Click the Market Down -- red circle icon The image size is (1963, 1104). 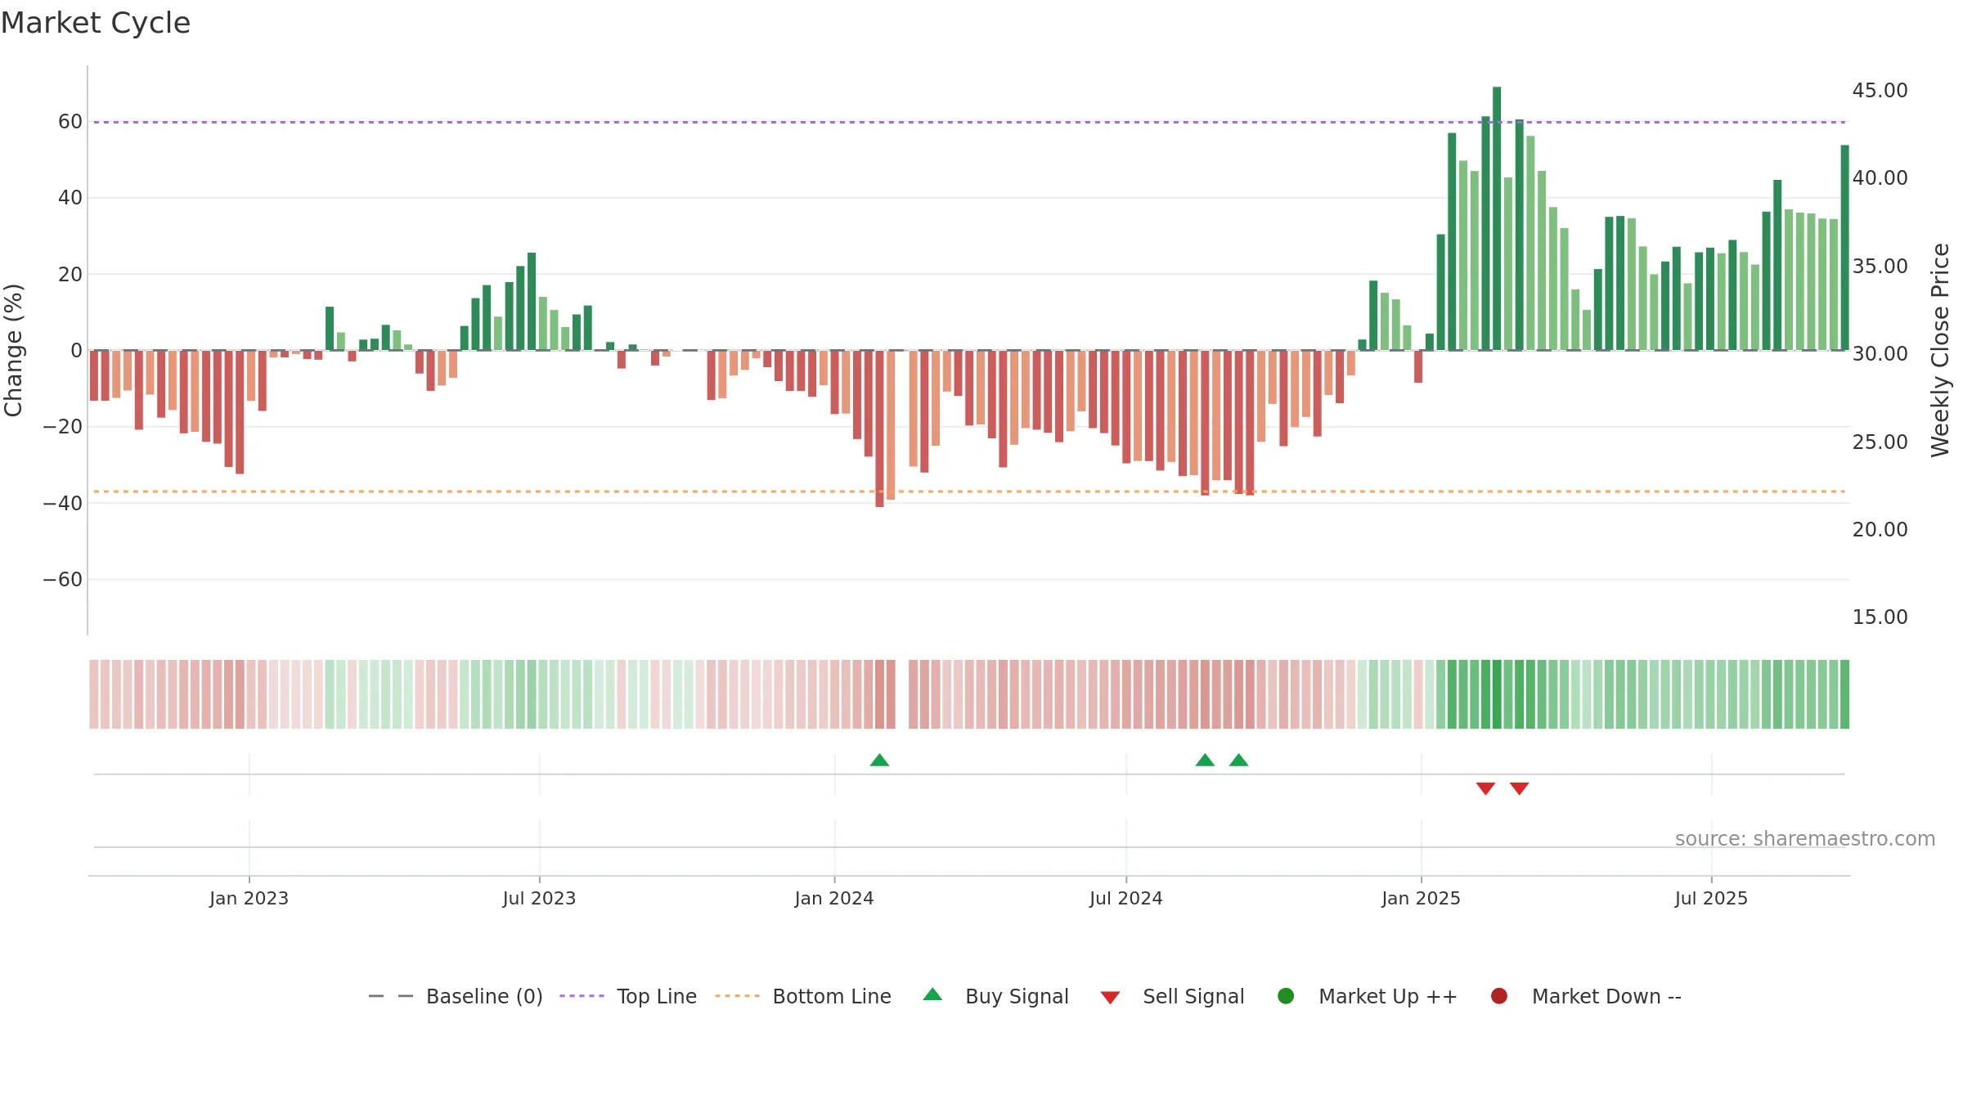[1499, 996]
